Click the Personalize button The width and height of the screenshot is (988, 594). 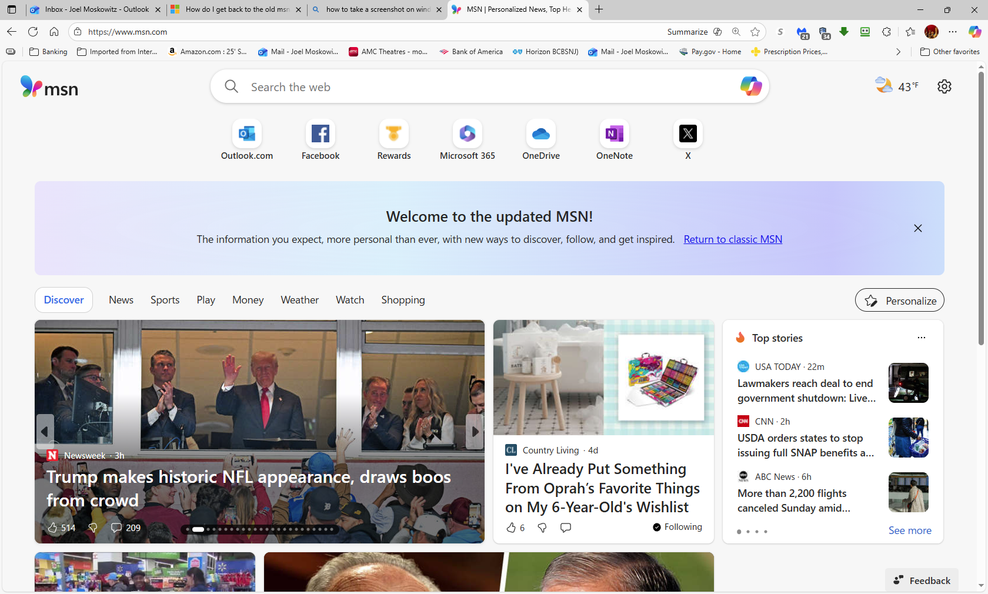(899, 301)
